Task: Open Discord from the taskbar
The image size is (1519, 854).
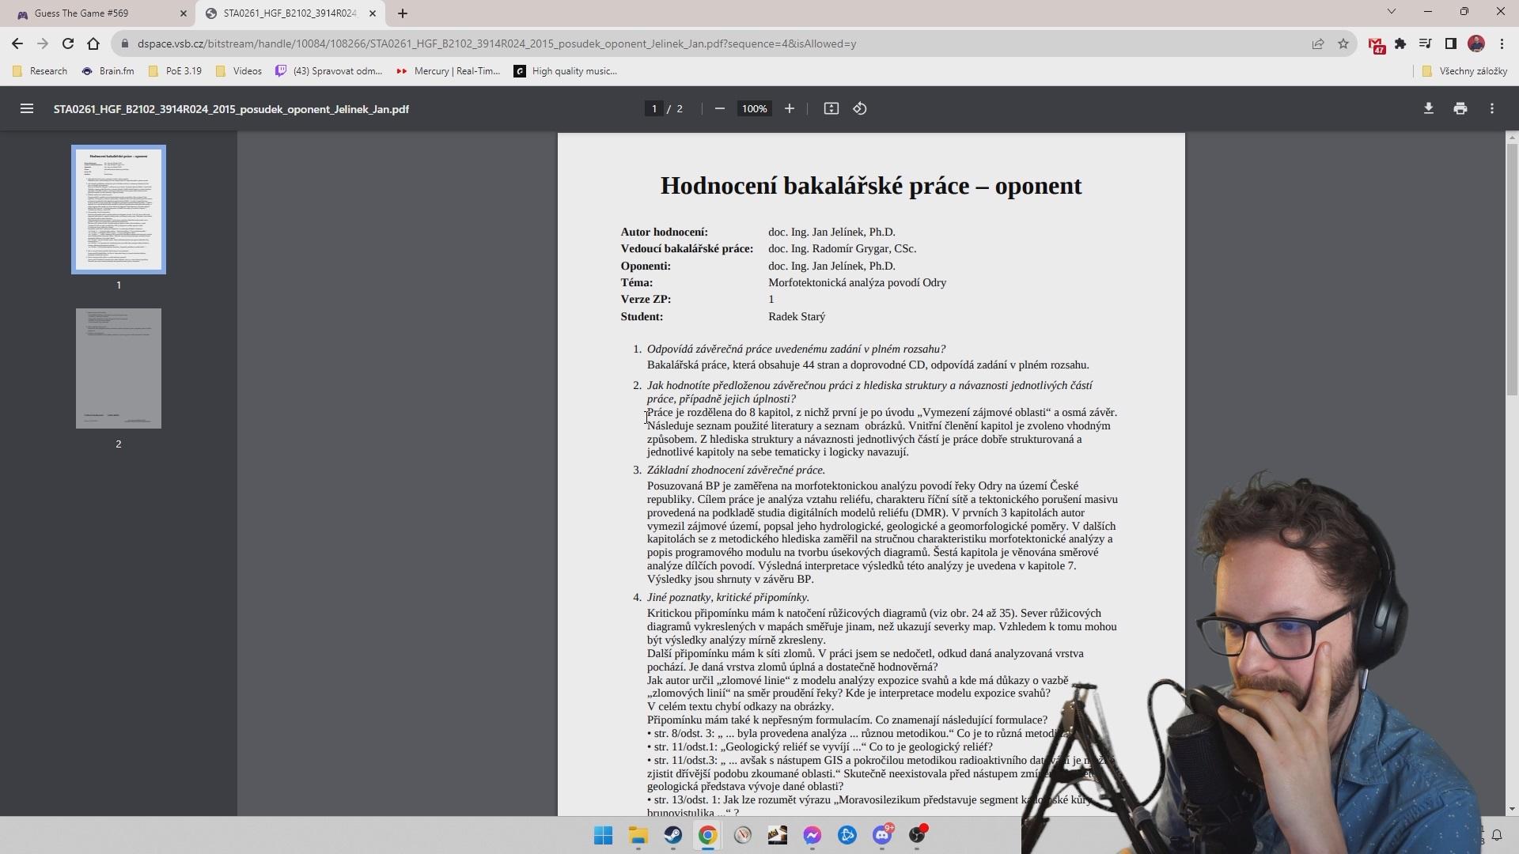Action: [x=882, y=835]
